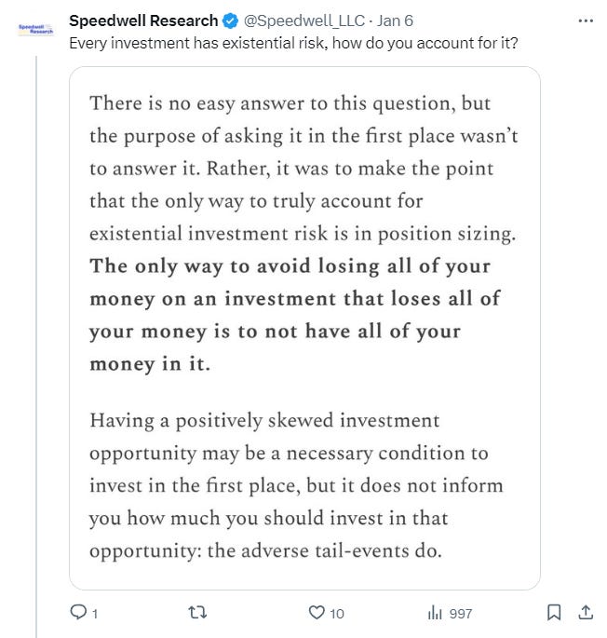Viewport: 607px width, 638px height.
Task: Open the Jan 6 timestamp permalink
Action: pyautogui.click(x=395, y=20)
